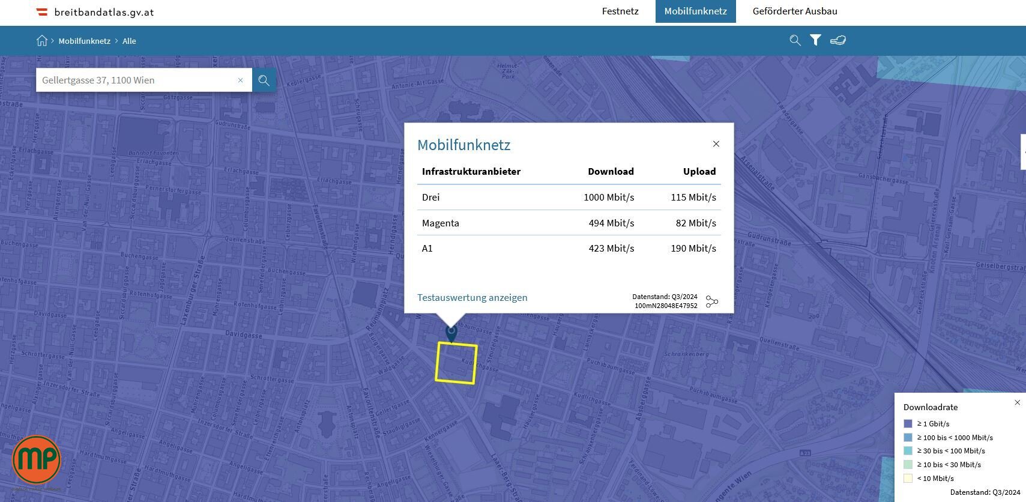The image size is (1026, 502).
Task: Click the Mobilfunknetz breadcrumb link
Action: (84, 41)
